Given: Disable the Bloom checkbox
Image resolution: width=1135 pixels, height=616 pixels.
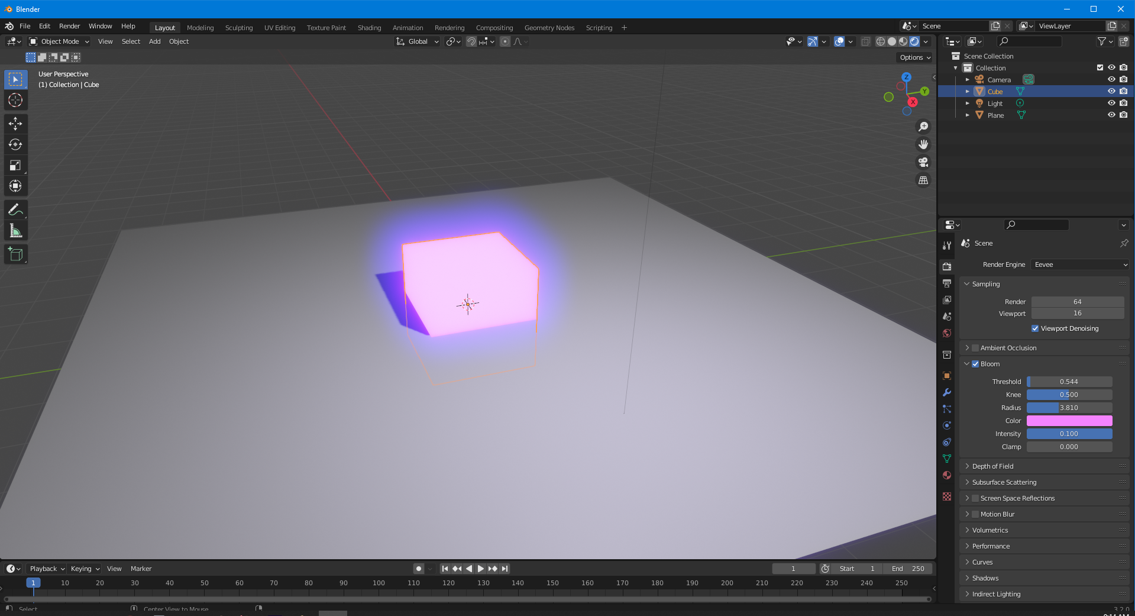Looking at the screenshot, I should tap(975, 364).
